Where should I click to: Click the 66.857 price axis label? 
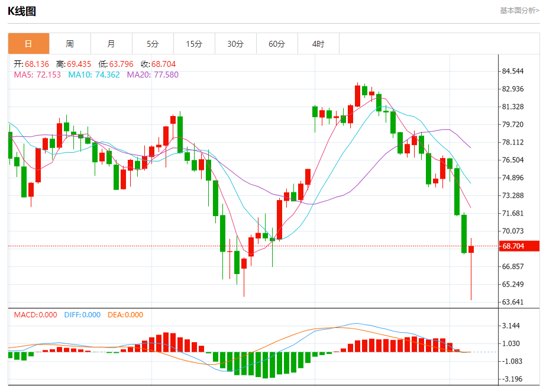tap(513, 266)
